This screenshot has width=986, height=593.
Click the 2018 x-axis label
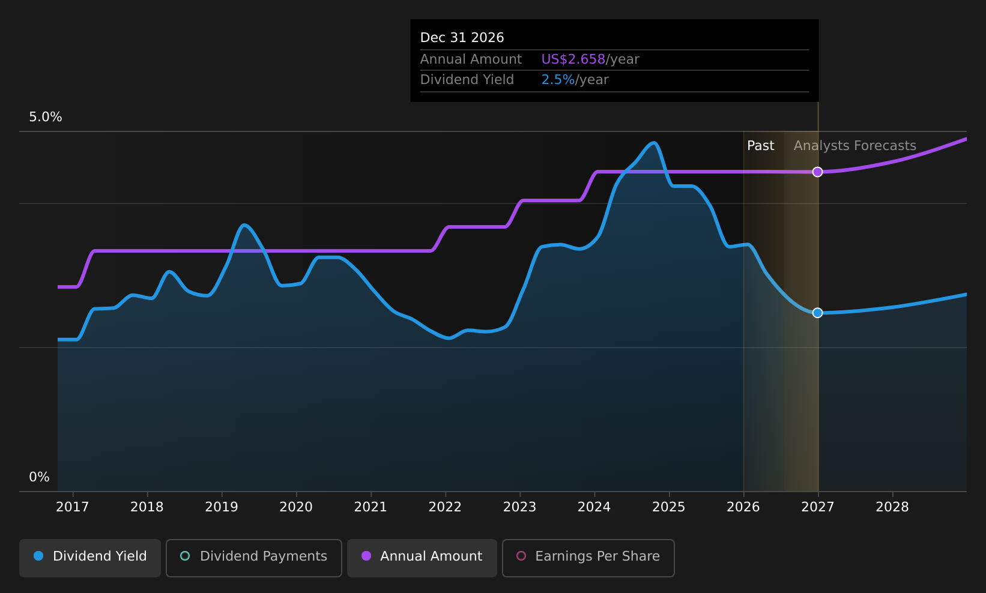coord(147,507)
